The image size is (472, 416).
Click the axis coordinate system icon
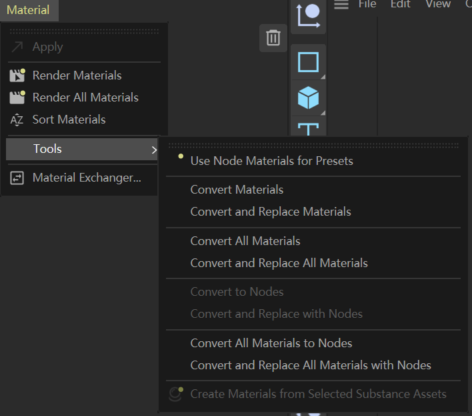[x=308, y=15]
